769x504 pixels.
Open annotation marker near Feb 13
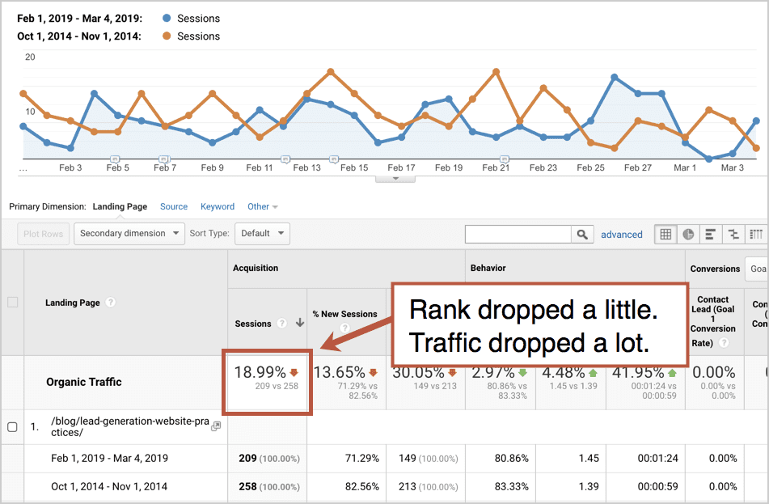pos(285,159)
